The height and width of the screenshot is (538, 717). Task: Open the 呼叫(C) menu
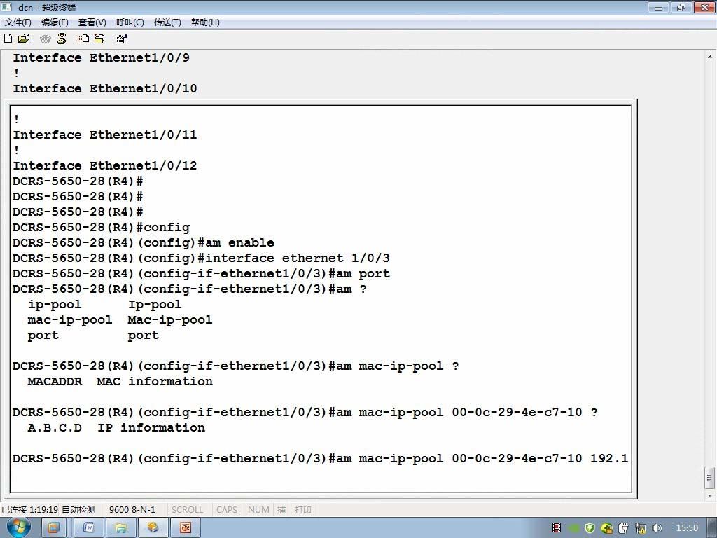pos(130,22)
